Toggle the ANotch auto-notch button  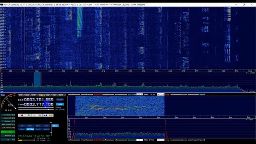(x=46, y=129)
